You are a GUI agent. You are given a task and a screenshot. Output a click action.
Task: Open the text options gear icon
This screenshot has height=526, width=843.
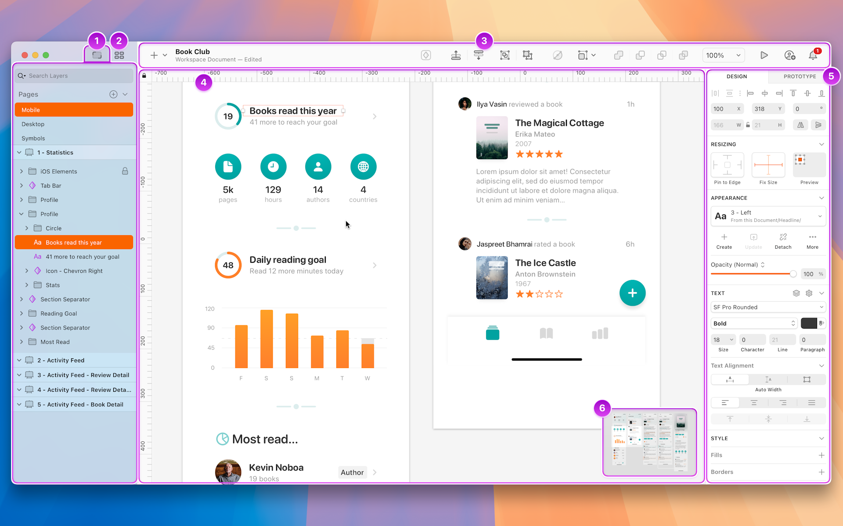809,293
